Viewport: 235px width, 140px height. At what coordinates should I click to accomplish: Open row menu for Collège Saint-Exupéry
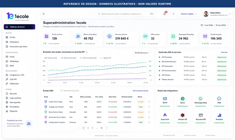point(149,122)
